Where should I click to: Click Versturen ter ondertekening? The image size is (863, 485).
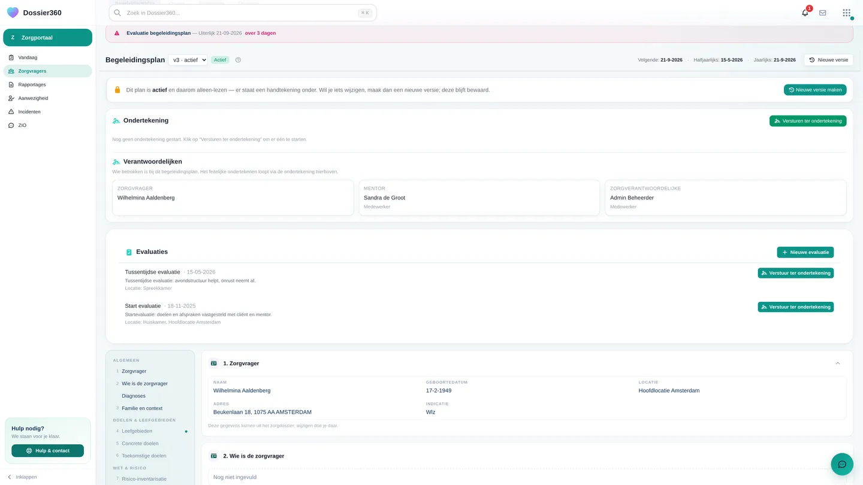(808, 121)
